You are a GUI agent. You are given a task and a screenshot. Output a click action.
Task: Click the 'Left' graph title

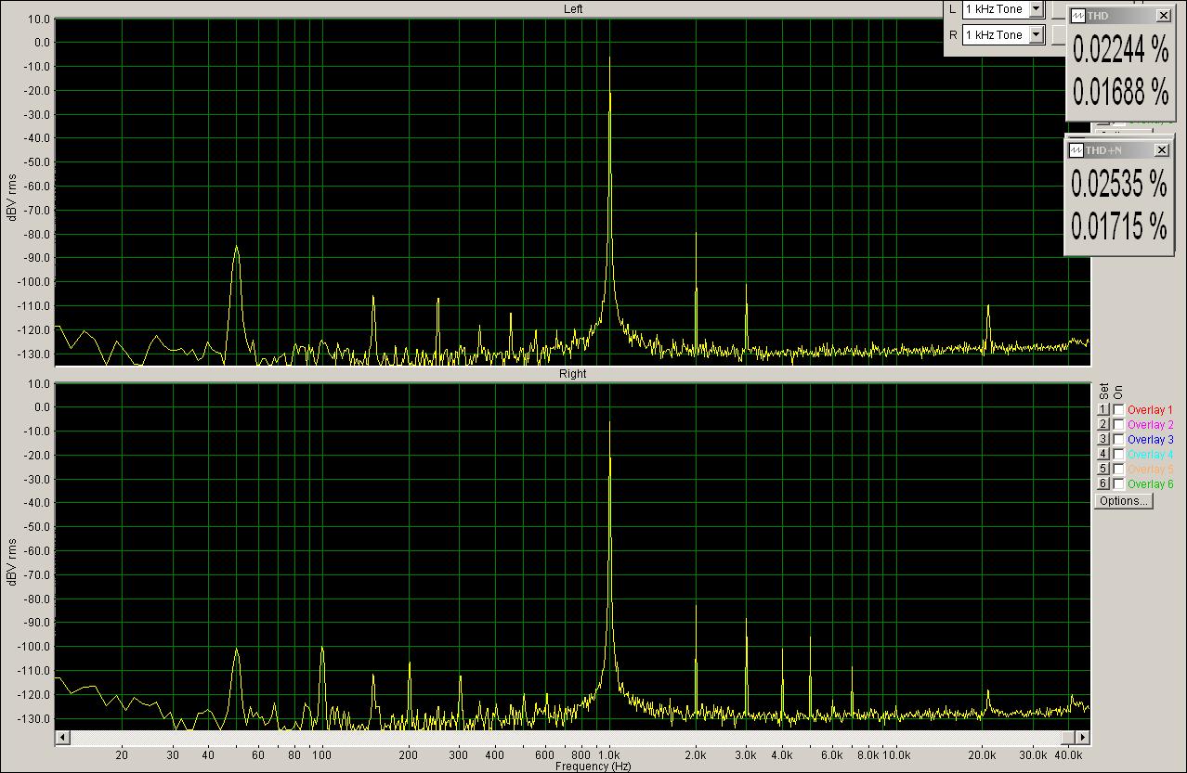[573, 9]
